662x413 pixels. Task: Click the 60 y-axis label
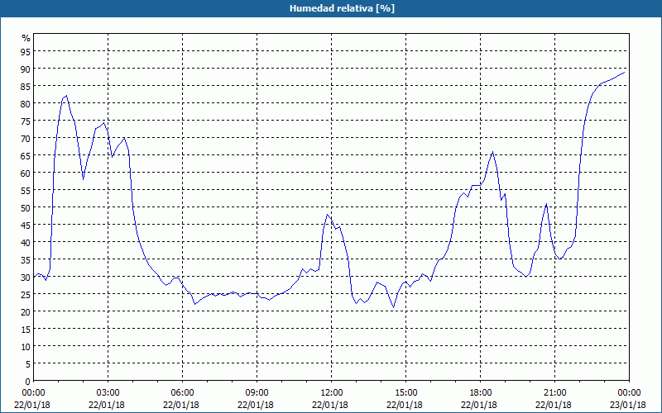click(26, 173)
